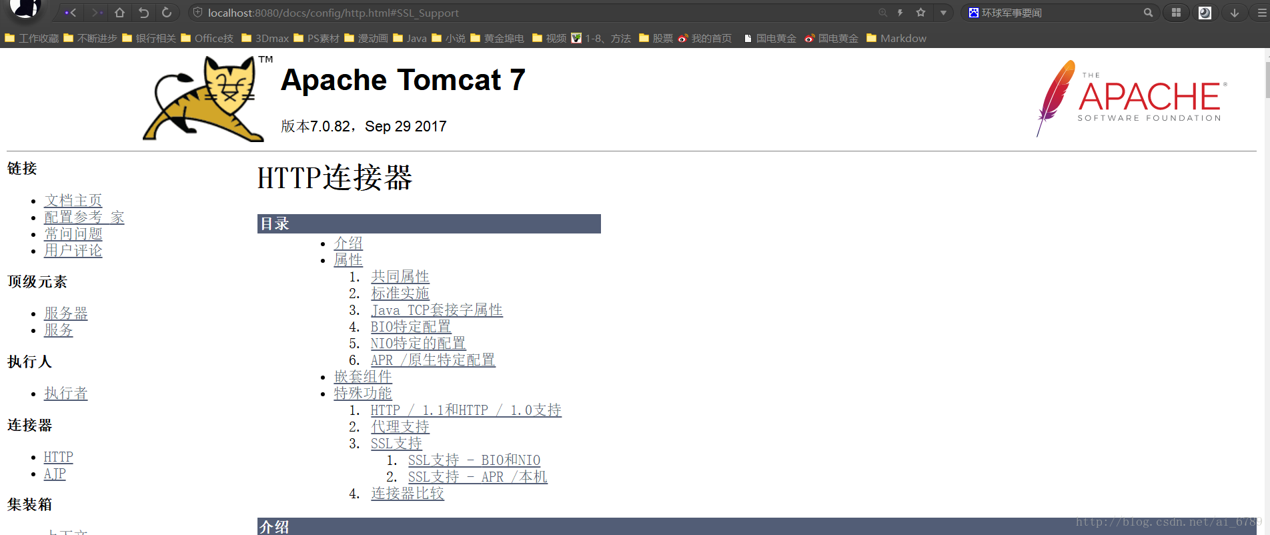Viewport: 1270px width, 535px height.
Task: Open the 漫动画 bookmark folder
Action: pos(366,39)
